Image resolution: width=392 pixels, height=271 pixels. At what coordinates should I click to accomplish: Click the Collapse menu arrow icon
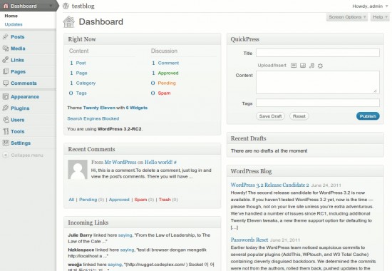[x=6, y=155]
